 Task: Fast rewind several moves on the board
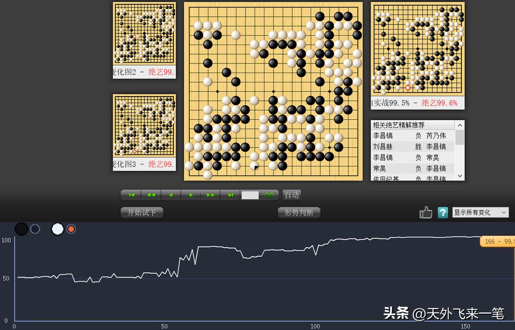[150, 195]
